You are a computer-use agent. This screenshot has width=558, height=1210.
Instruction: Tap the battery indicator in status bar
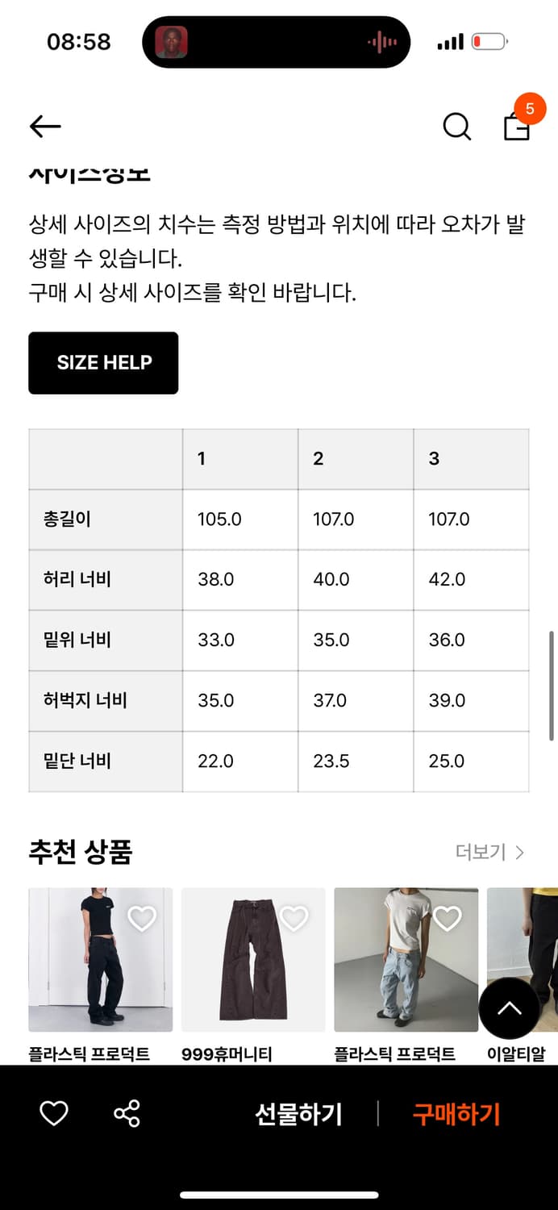pyautogui.click(x=489, y=41)
